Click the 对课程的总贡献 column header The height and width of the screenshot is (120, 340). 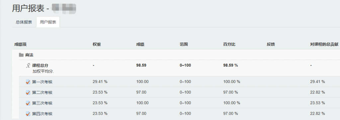(324, 44)
